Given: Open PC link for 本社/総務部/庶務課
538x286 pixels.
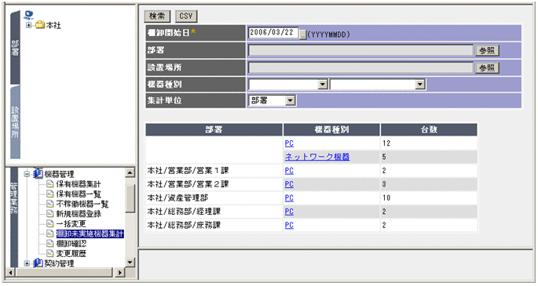Looking at the screenshot, I should pyautogui.click(x=289, y=226).
